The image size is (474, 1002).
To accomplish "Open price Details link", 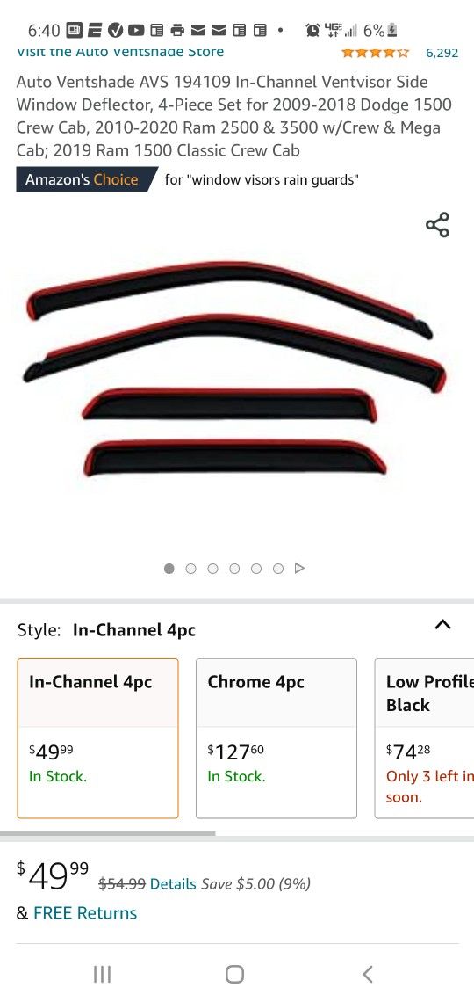I will (x=173, y=883).
